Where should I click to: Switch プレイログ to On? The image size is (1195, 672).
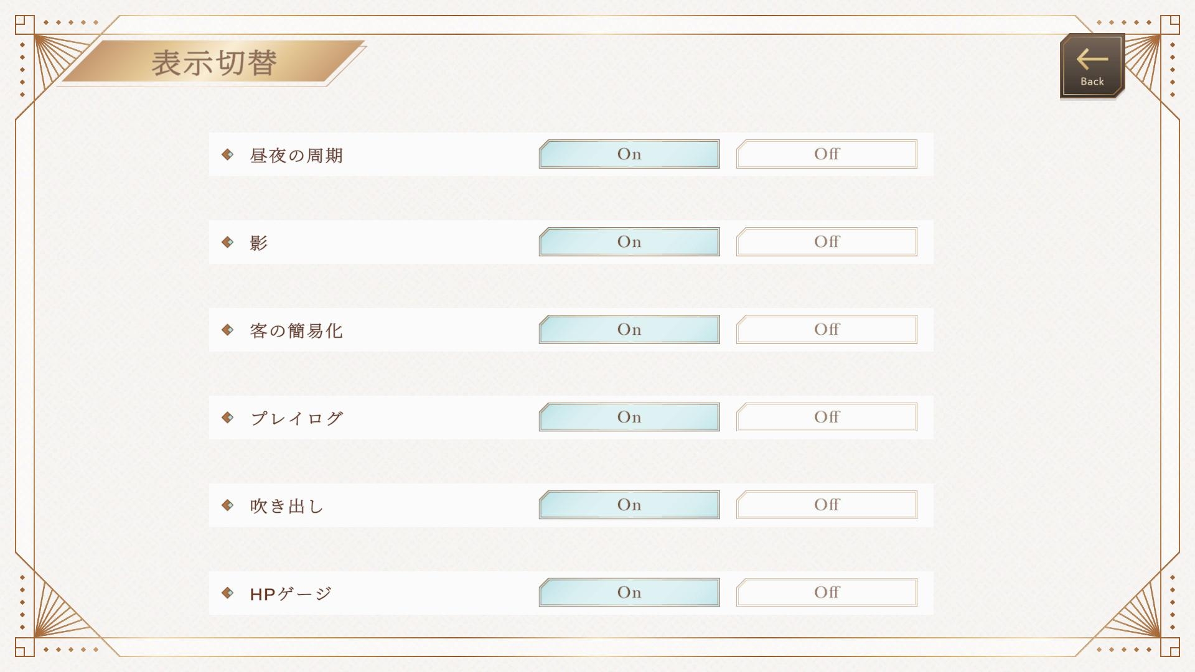coord(629,418)
